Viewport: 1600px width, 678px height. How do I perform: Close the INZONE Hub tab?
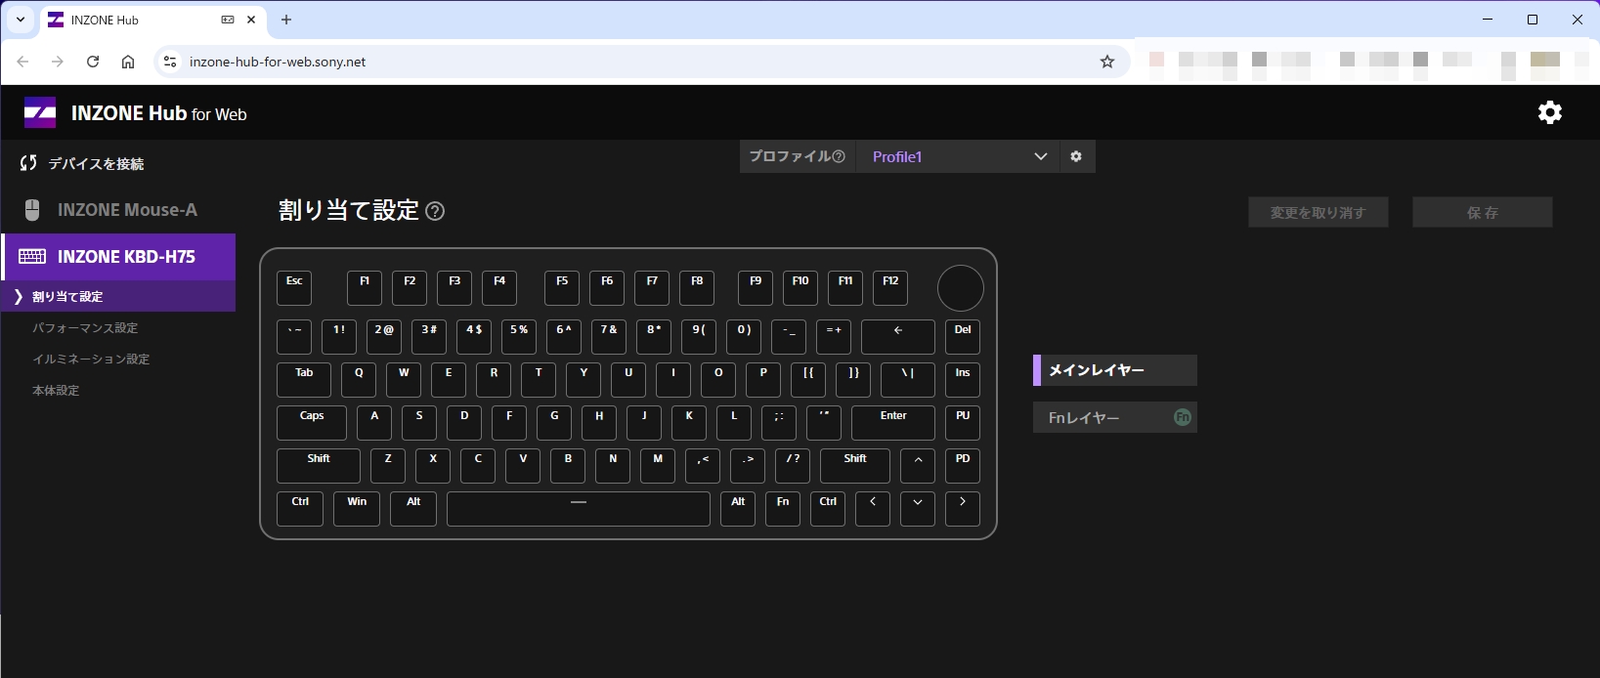[x=251, y=20]
